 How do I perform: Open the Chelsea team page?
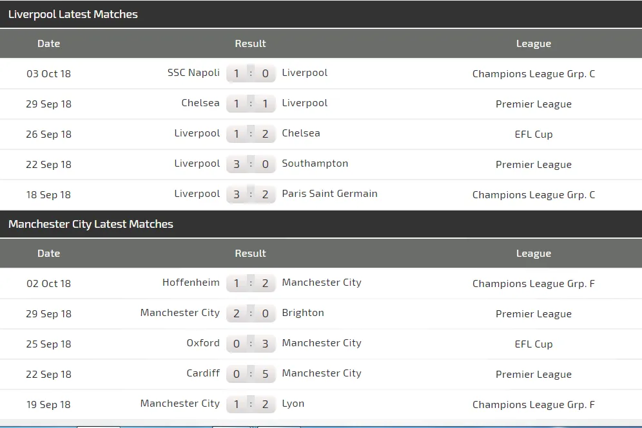coord(200,102)
